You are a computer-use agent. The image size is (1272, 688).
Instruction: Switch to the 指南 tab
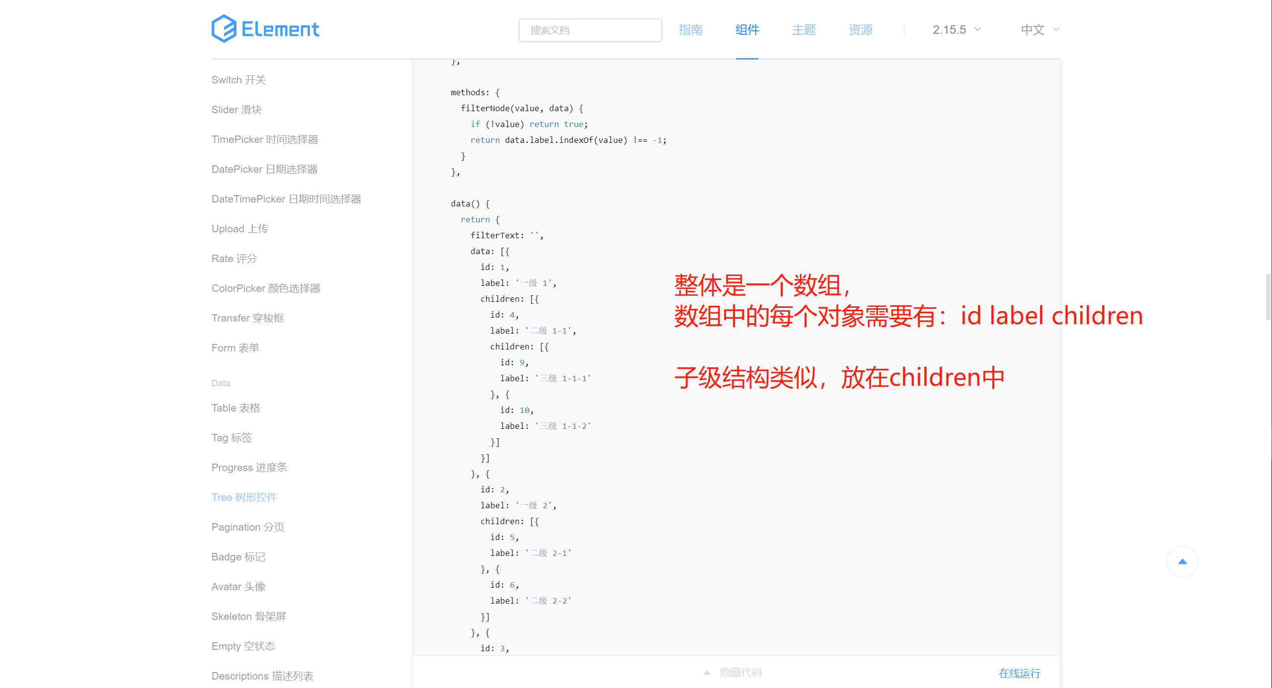click(x=691, y=30)
